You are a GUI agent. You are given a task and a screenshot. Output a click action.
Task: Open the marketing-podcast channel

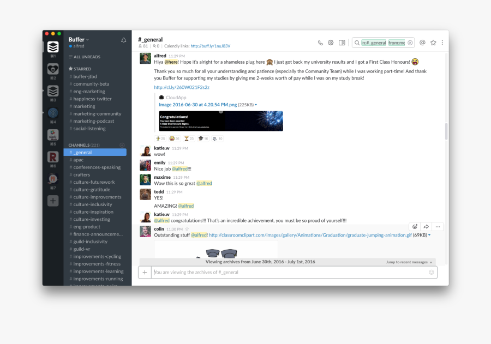point(93,121)
